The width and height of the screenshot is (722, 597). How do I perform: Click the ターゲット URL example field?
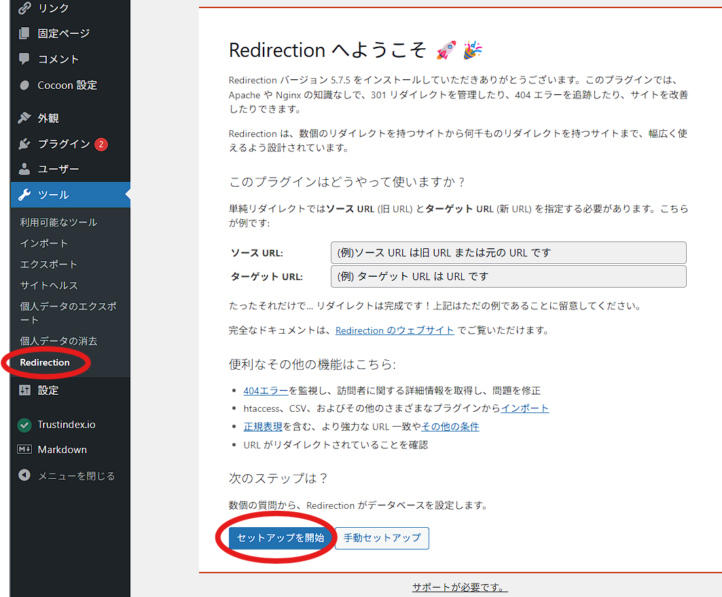pos(508,276)
